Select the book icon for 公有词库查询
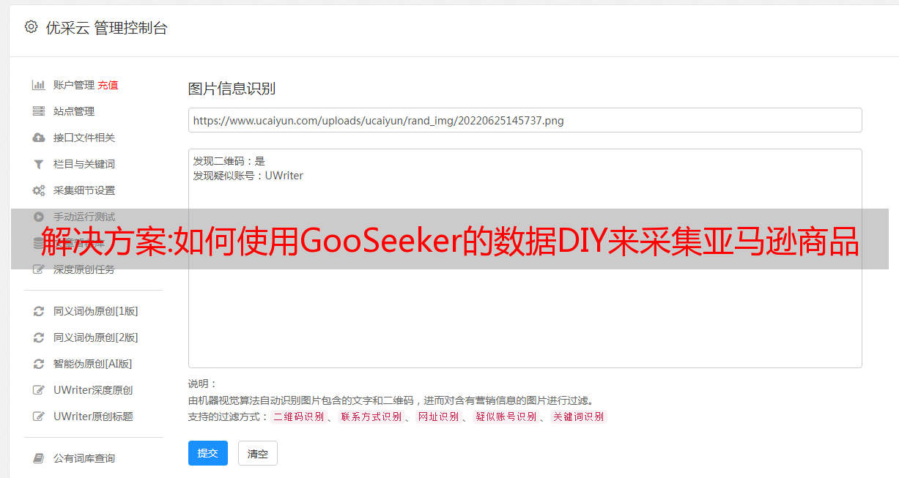This screenshot has height=478, width=899. coord(39,458)
